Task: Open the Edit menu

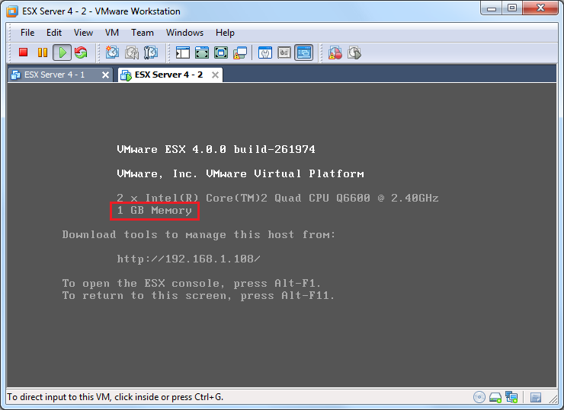Action: click(54, 33)
